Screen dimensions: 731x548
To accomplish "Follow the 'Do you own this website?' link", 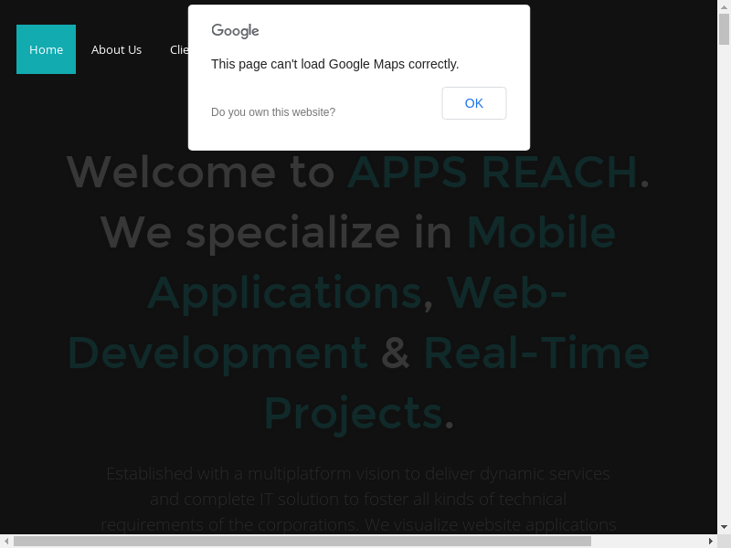I will (x=273, y=112).
